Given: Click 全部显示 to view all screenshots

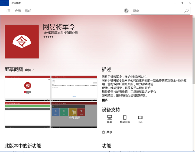Looking at the screenshot, I should 74,118.
